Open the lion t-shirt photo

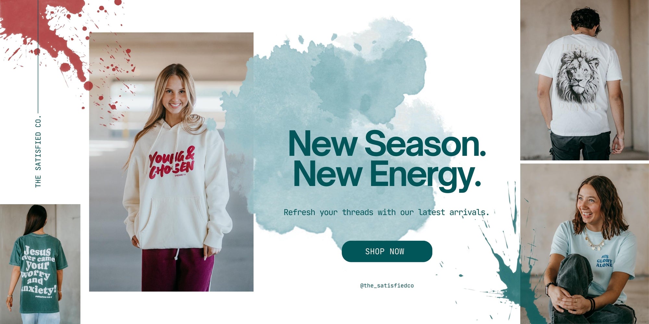click(x=584, y=80)
